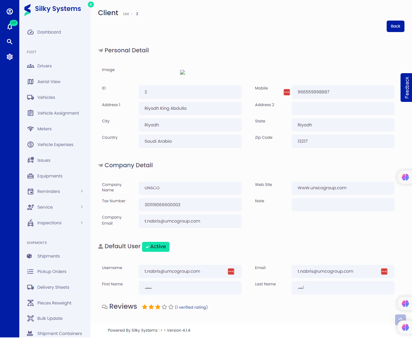412x338 pixels.
Task: Go to Vehicle Assignment page
Action: coord(58,113)
